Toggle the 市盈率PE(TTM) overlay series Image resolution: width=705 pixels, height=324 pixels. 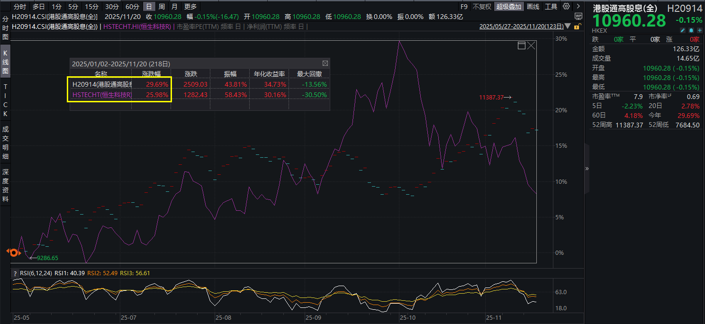pyautogui.click(x=198, y=27)
